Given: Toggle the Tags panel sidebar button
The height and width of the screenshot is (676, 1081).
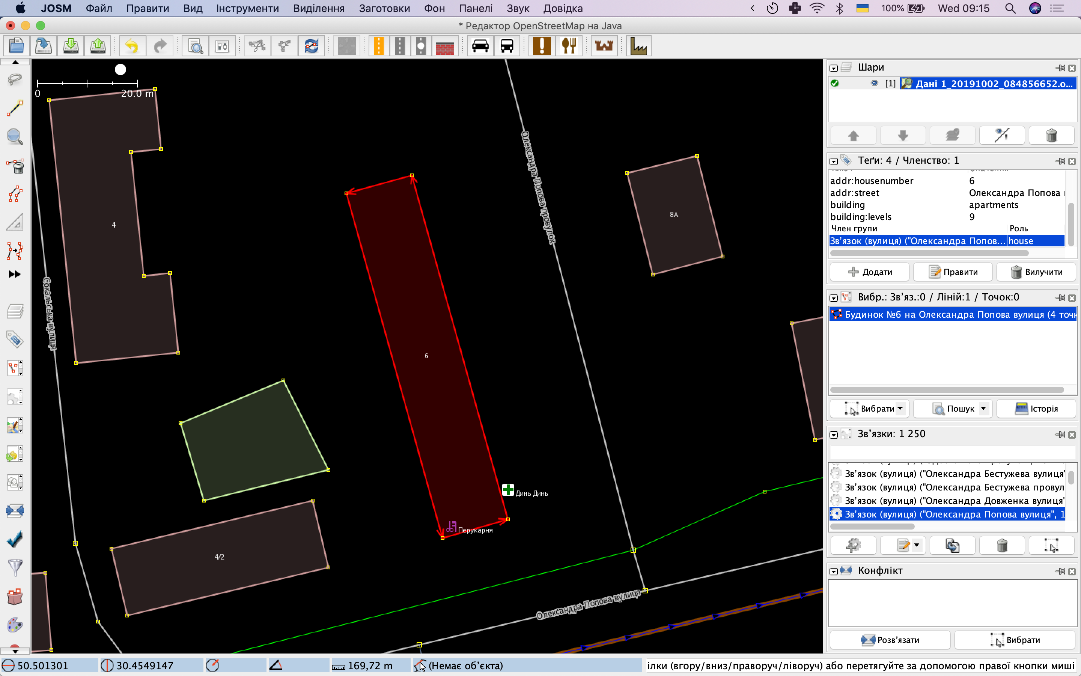Looking at the screenshot, I should tap(15, 340).
